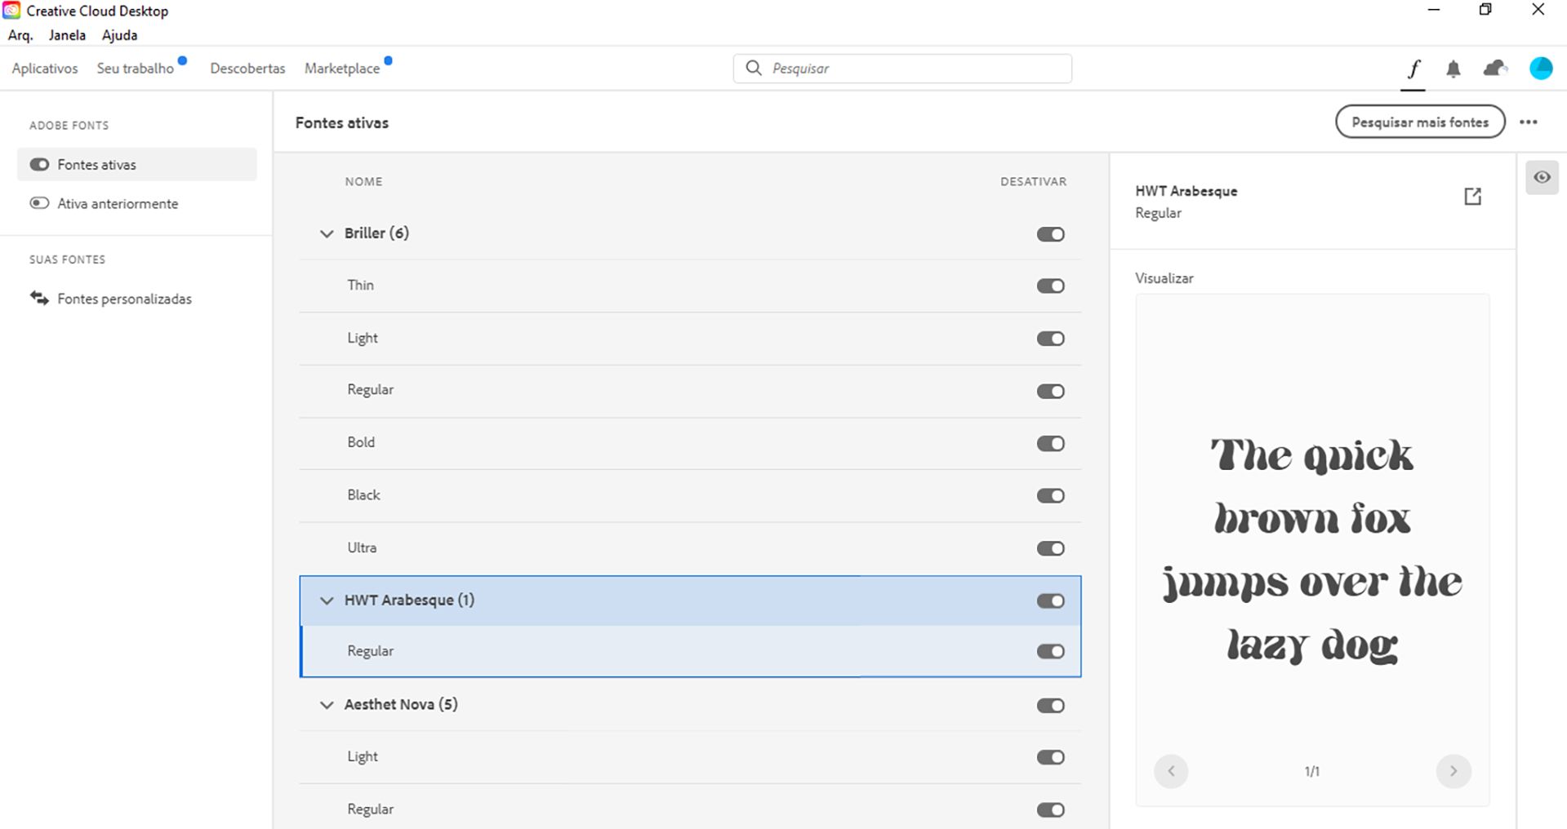
Task: Switch to Marketplace tab
Action: pos(342,69)
